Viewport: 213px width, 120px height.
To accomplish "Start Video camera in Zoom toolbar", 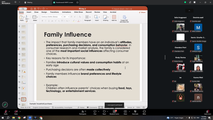I will 16,112.
